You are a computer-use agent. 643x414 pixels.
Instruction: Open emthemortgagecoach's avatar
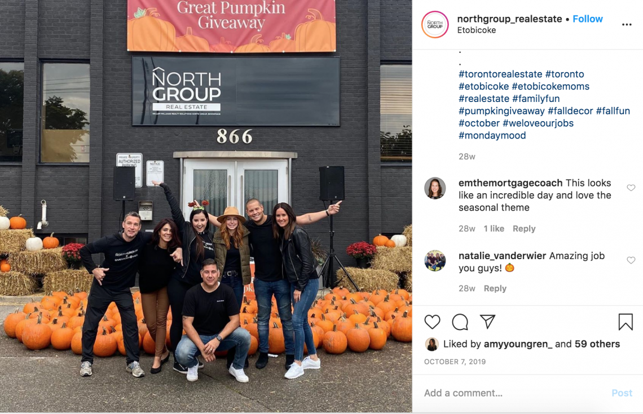click(435, 188)
